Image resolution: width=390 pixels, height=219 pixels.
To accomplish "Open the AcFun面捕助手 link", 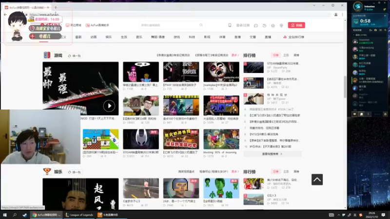I will click(97, 25).
